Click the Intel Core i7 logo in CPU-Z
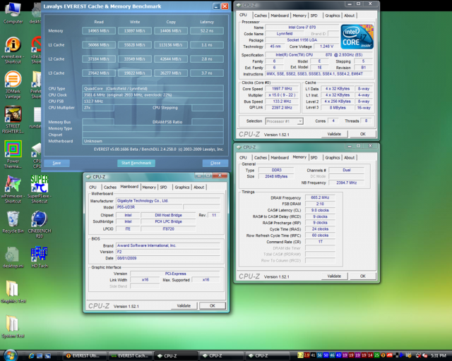The width and height of the screenshot is (452, 361). [x=357, y=37]
